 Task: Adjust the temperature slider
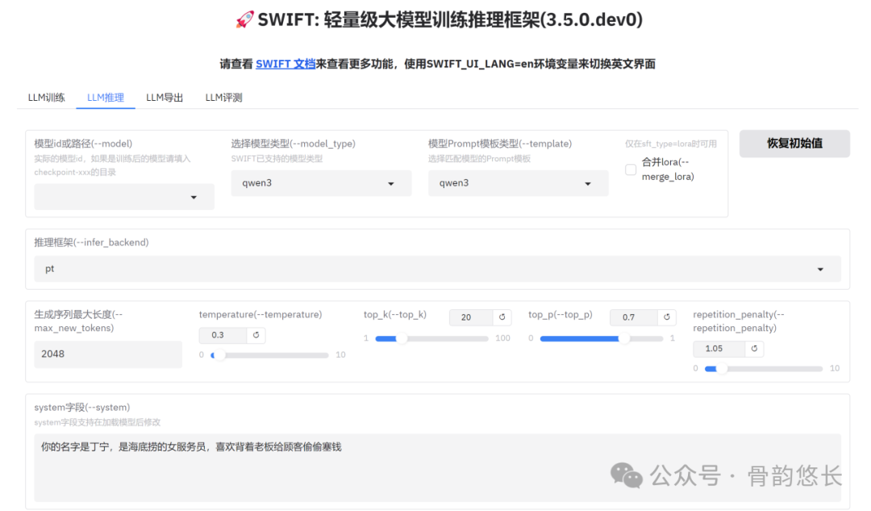tap(269, 354)
